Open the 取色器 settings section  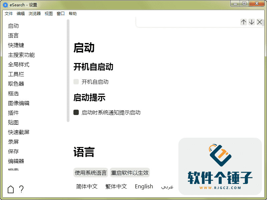coord(16,84)
